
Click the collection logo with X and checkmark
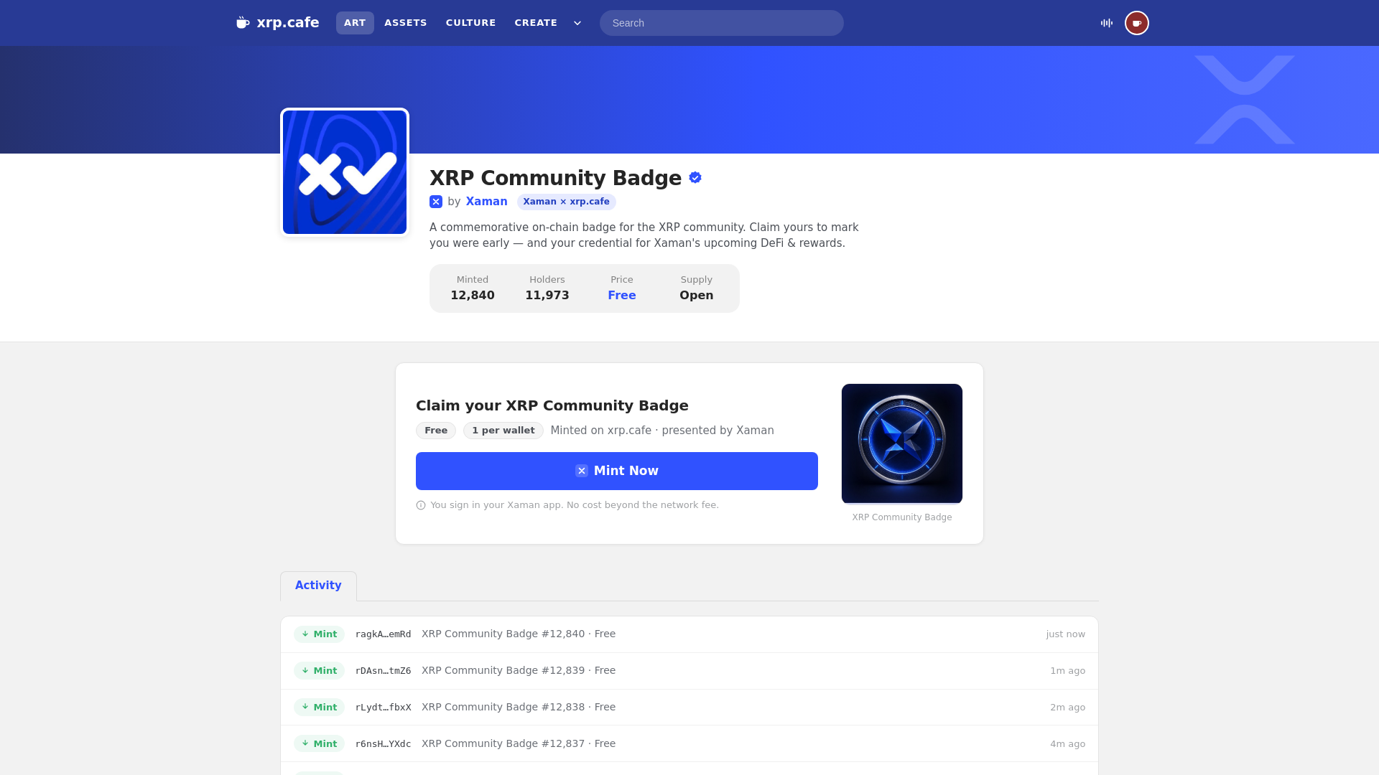345,172
